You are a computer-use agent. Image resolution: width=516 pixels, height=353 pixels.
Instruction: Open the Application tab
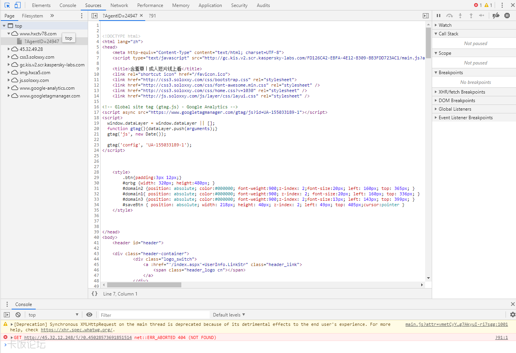(210, 5)
